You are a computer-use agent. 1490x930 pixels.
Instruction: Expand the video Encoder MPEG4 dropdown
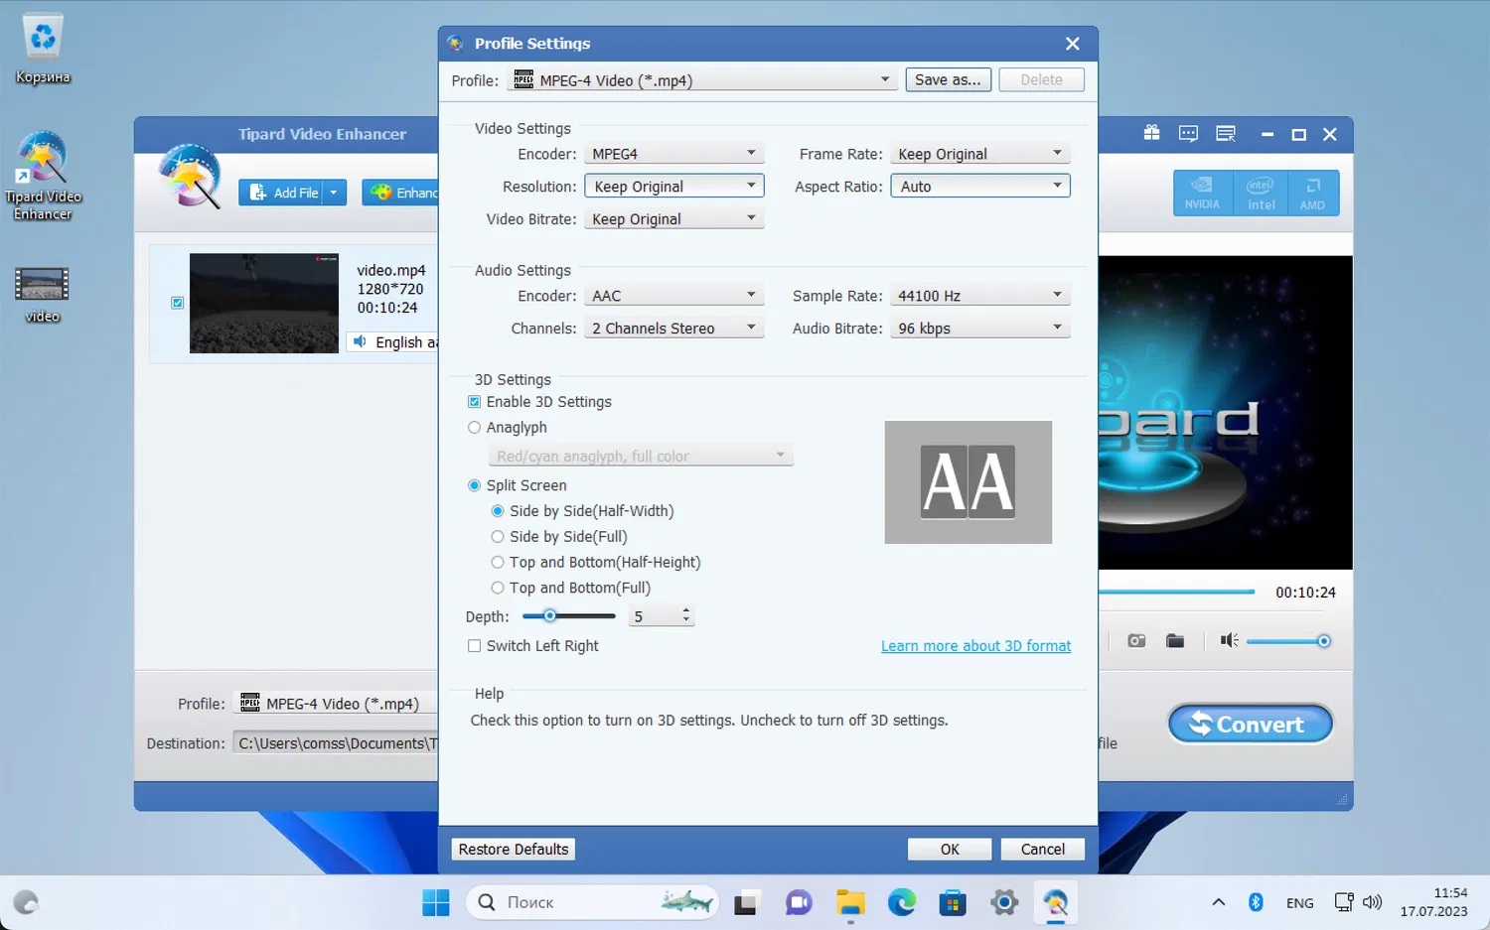[x=674, y=154]
